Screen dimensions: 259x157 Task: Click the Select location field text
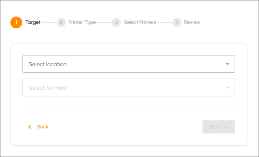[x=48, y=64]
